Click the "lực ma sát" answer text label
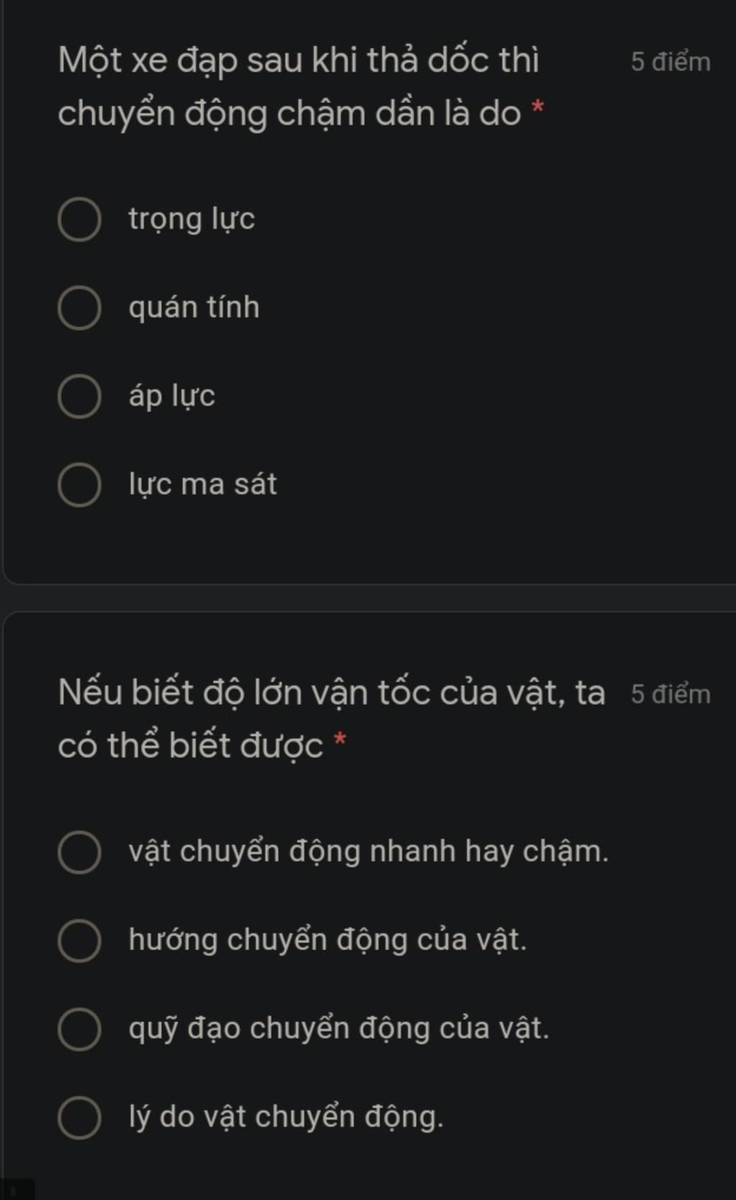This screenshot has width=736, height=1200. [x=203, y=483]
